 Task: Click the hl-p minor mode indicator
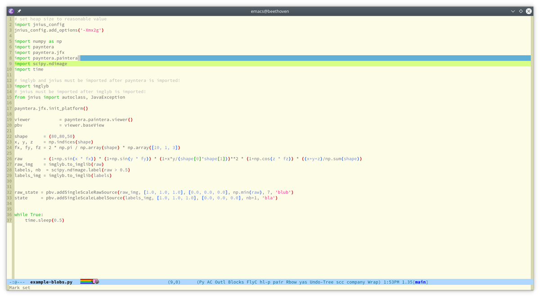point(265,282)
